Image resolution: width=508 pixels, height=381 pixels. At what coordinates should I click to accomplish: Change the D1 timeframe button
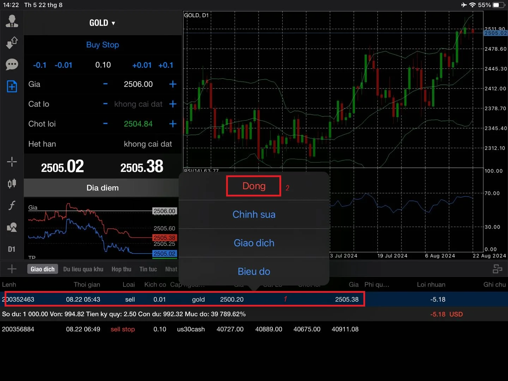point(12,249)
